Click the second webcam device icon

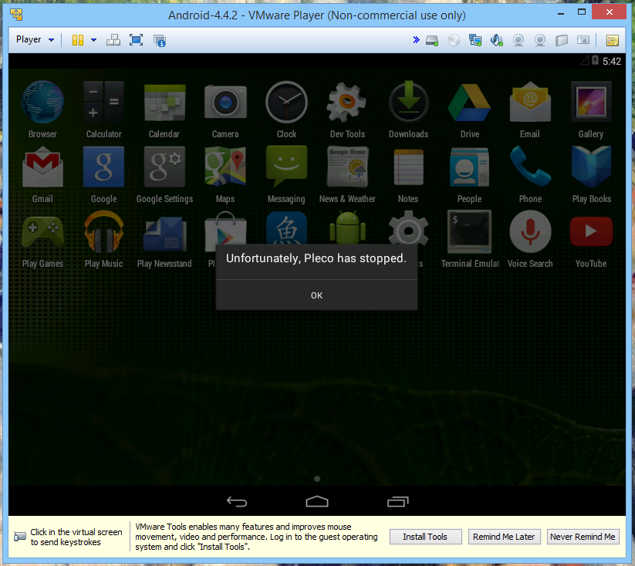pyautogui.click(x=540, y=40)
